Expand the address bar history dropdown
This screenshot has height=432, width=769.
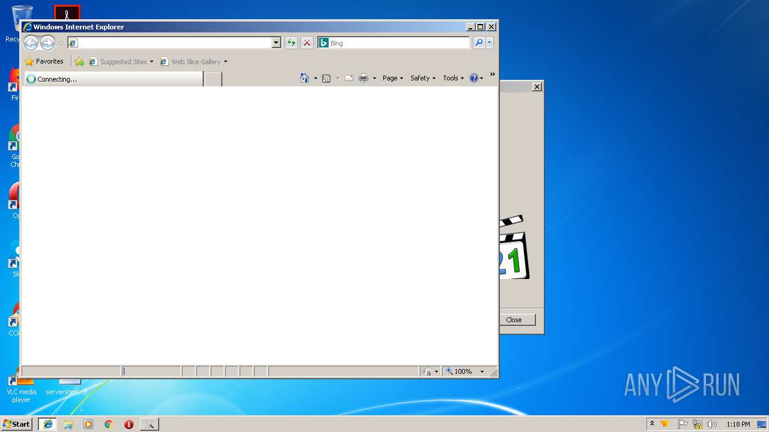(x=276, y=43)
